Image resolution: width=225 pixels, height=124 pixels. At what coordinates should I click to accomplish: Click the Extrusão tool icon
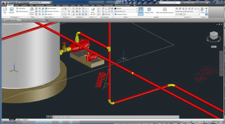pos(12,10)
